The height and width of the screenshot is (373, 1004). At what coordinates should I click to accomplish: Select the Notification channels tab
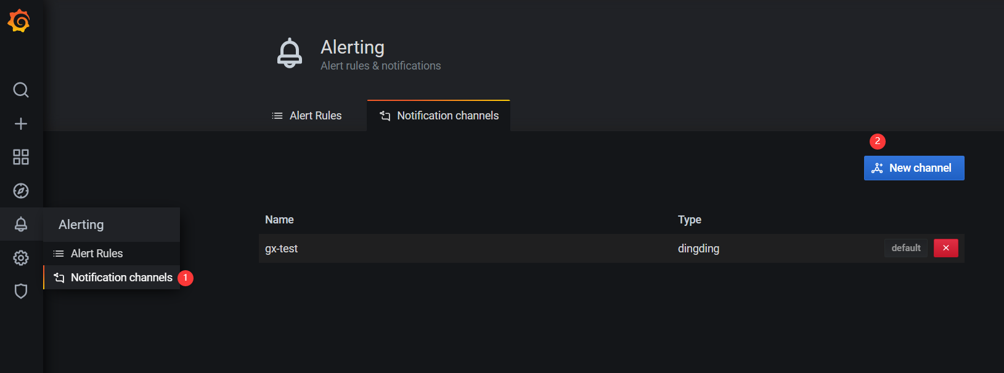[439, 116]
